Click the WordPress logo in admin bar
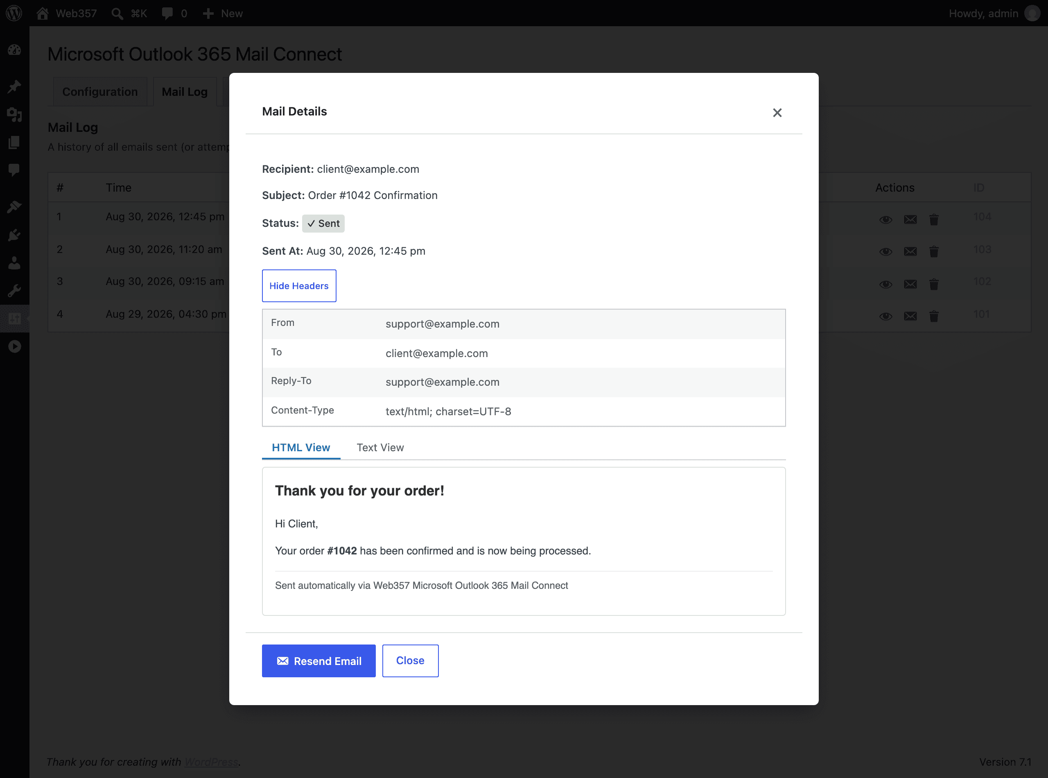Viewport: 1048px width, 778px height. coord(14,13)
